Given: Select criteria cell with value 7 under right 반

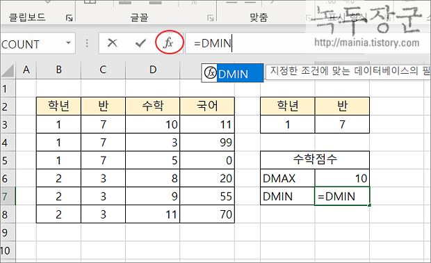Looking at the screenshot, I should pyautogui.click(x=342, y=125).
